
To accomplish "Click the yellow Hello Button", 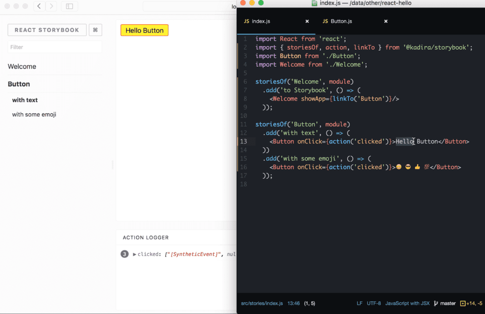I will (x=144, y=30).
